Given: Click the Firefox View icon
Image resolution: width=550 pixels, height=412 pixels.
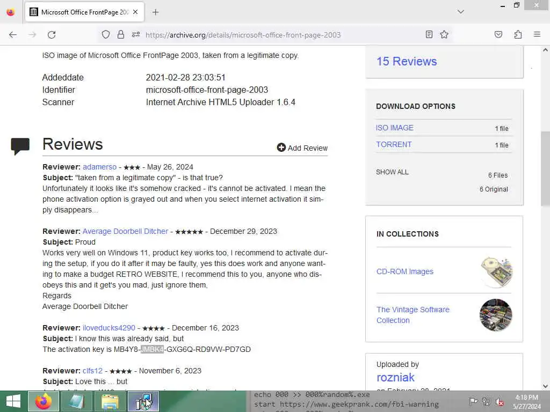Looking at the screenshot, I should click(x=11, y=12).
